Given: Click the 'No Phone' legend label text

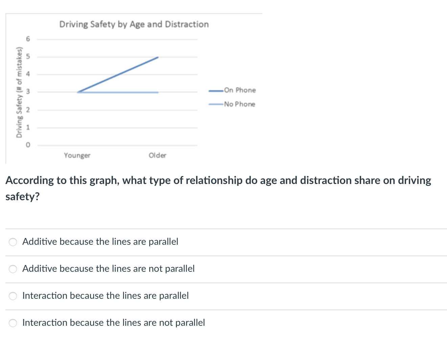Looking at the screenshot, I should pos(239,104).
